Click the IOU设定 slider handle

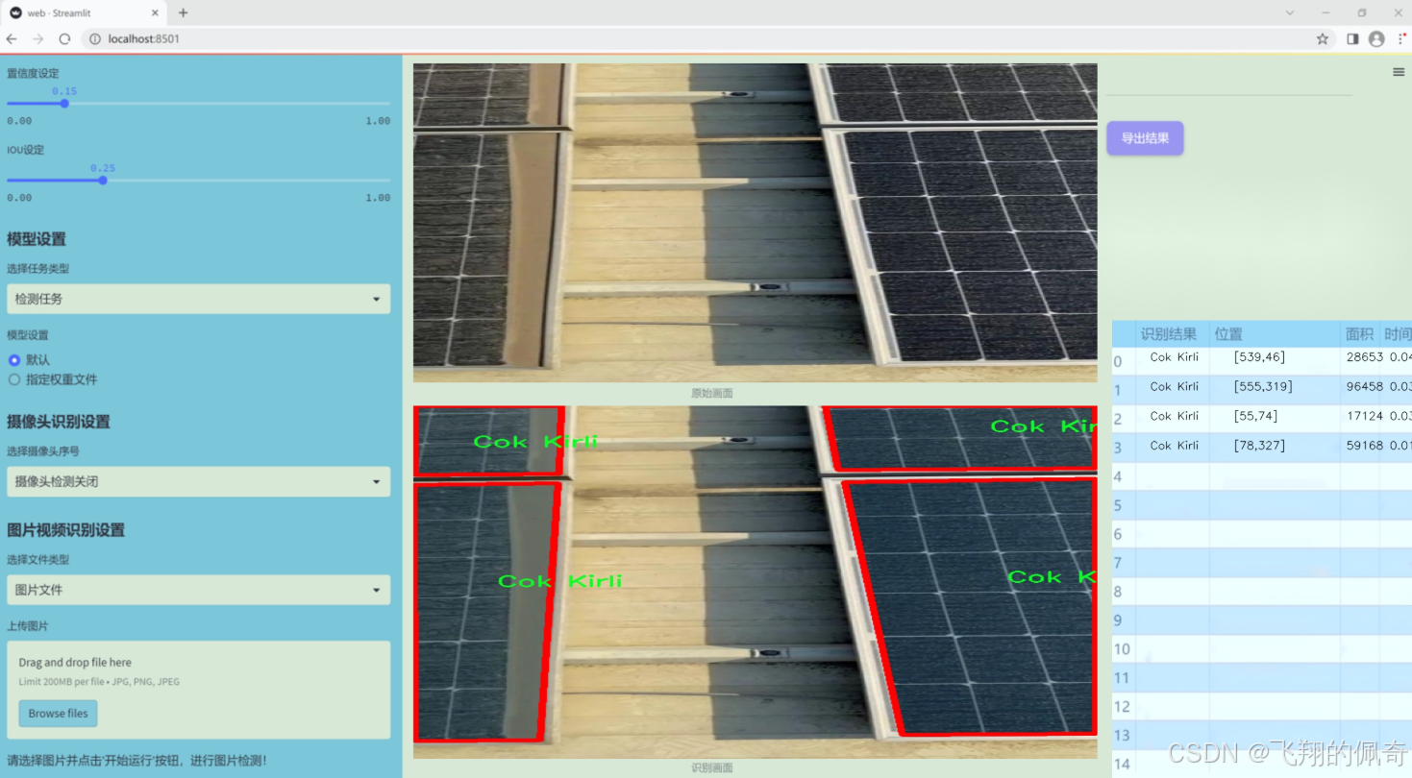tap(103, 180)
